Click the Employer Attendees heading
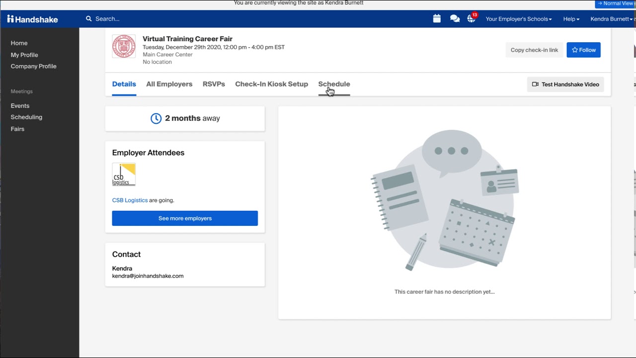 [x=148, y=153]
